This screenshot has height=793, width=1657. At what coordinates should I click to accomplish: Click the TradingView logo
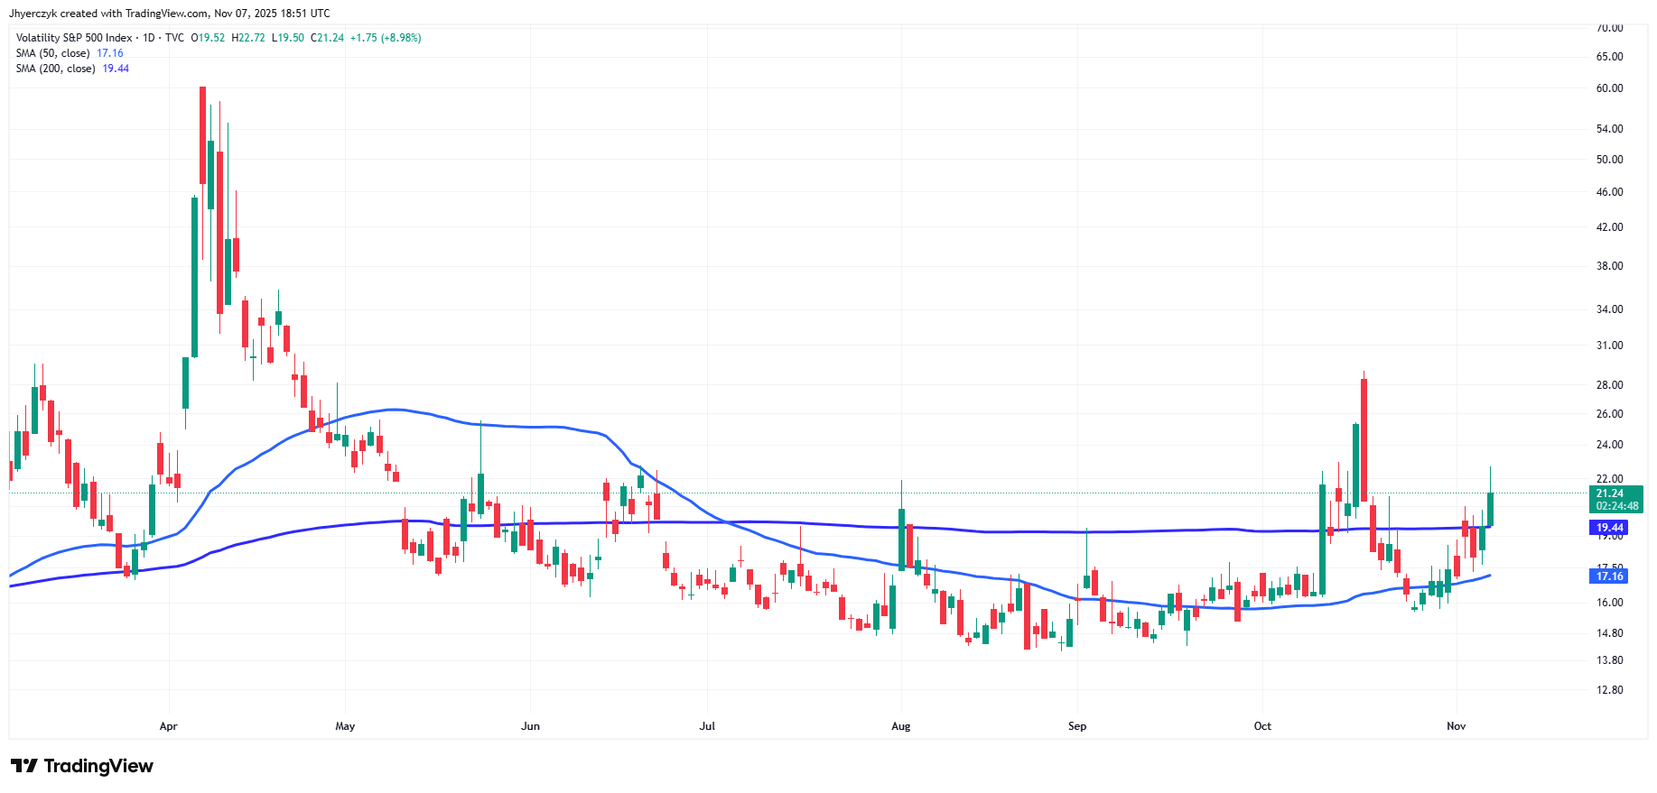click(82, 766)
